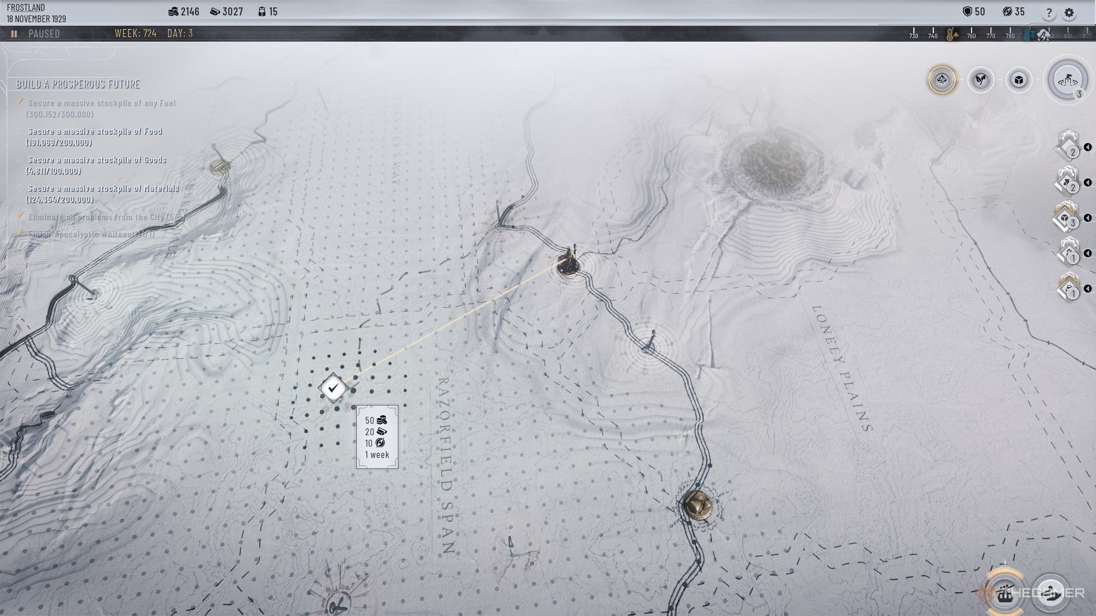Click the Build a Prosperous Future objective title
The height and width of the screenshot is (616, 1096).
[x=78, y=84]
